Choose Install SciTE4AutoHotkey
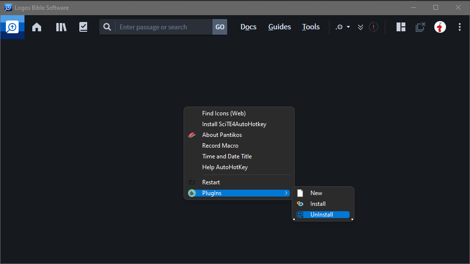 [x=239, y=124]
